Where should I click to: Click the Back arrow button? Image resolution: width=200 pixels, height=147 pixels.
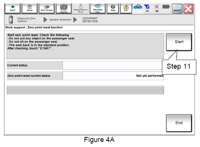pos(12,8)
